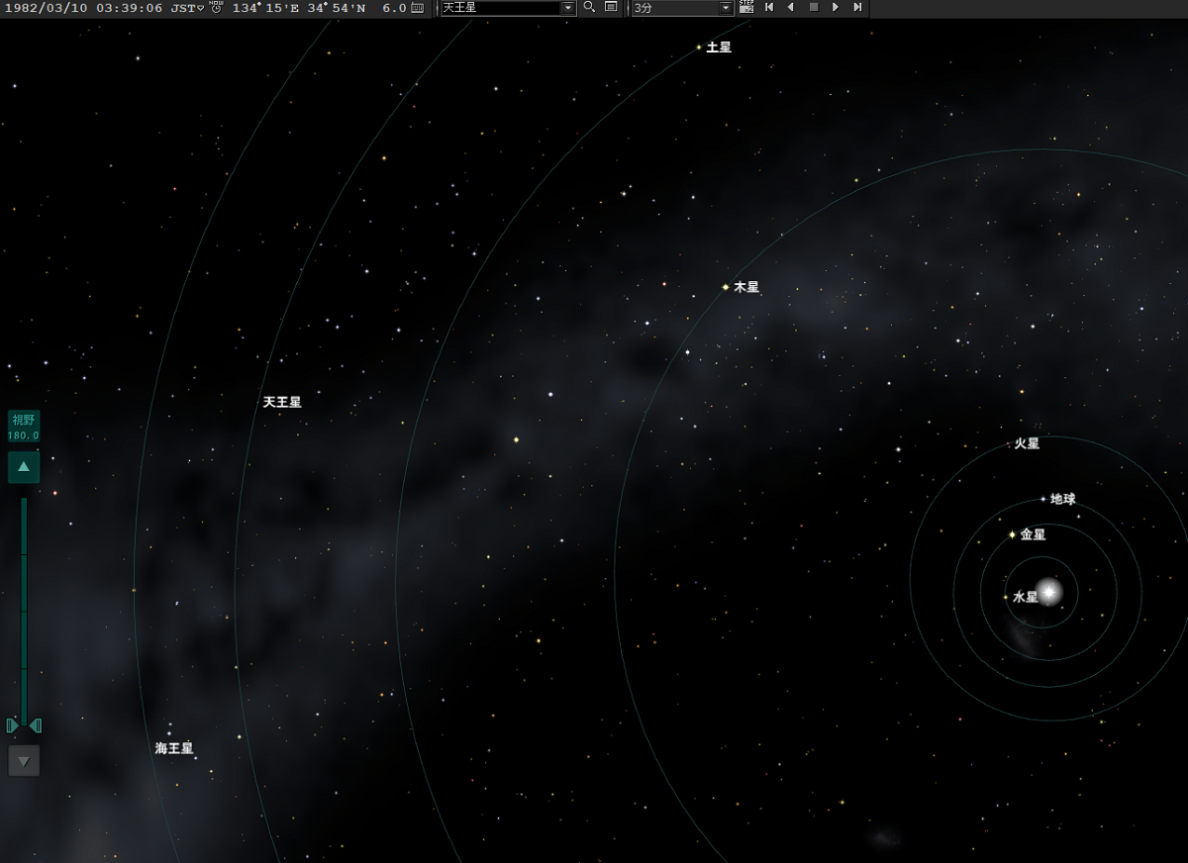Jump back one step with skip-back button
The image size is (1188, 863).
(769, 7)
